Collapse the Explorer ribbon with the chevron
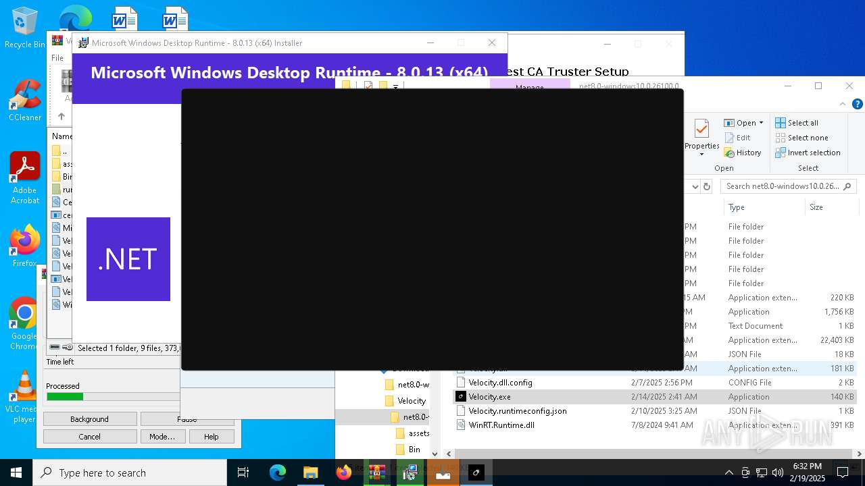 pyautogui.click(x=843, y=104)
